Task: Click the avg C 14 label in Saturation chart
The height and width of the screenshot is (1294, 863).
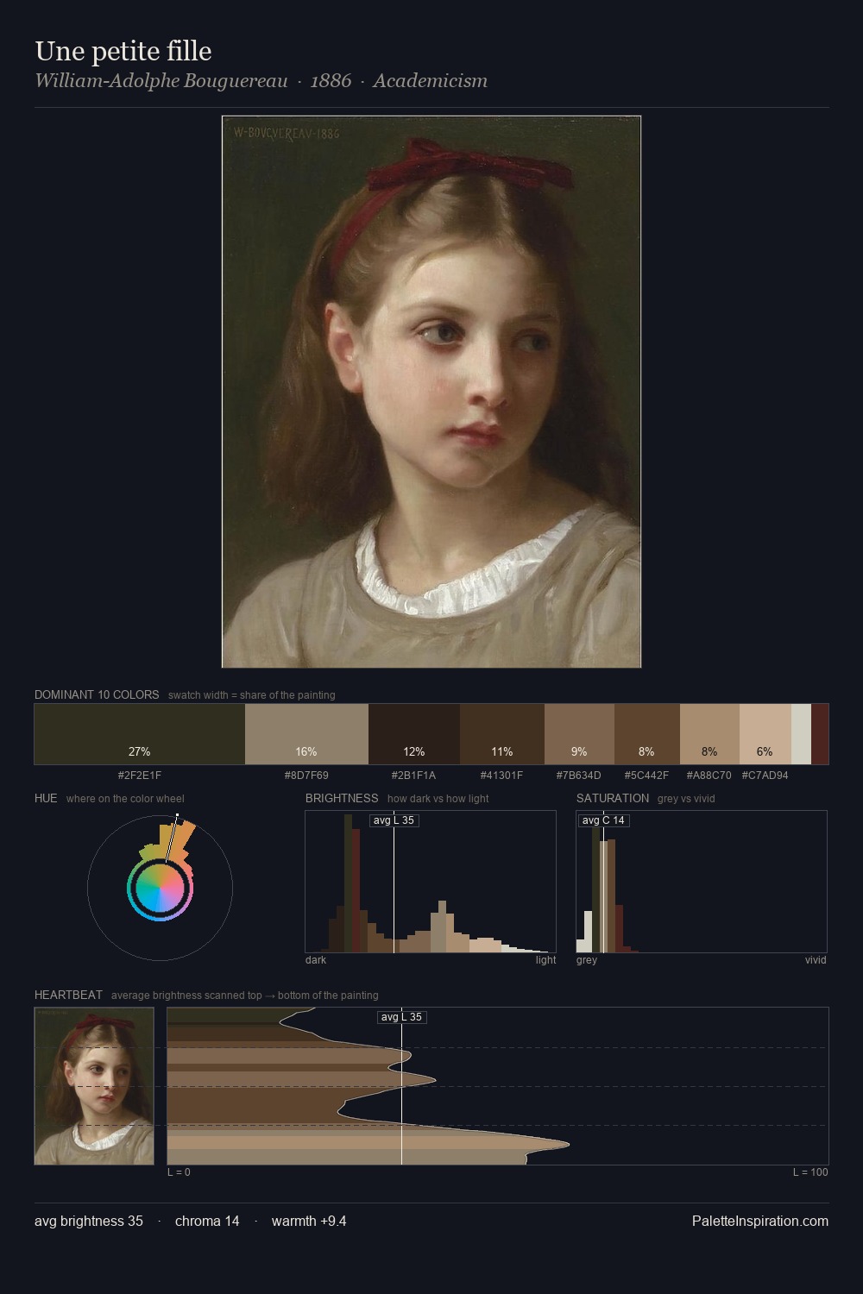Action: coord(603,820)
